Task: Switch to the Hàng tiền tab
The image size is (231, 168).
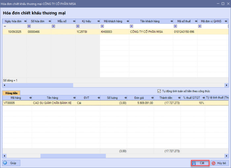Action: click(x=11, y=93)
